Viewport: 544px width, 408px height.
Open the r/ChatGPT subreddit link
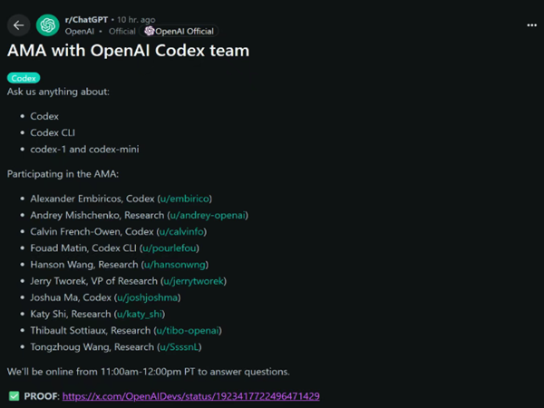pyautogui.click(x=86, y=20)
